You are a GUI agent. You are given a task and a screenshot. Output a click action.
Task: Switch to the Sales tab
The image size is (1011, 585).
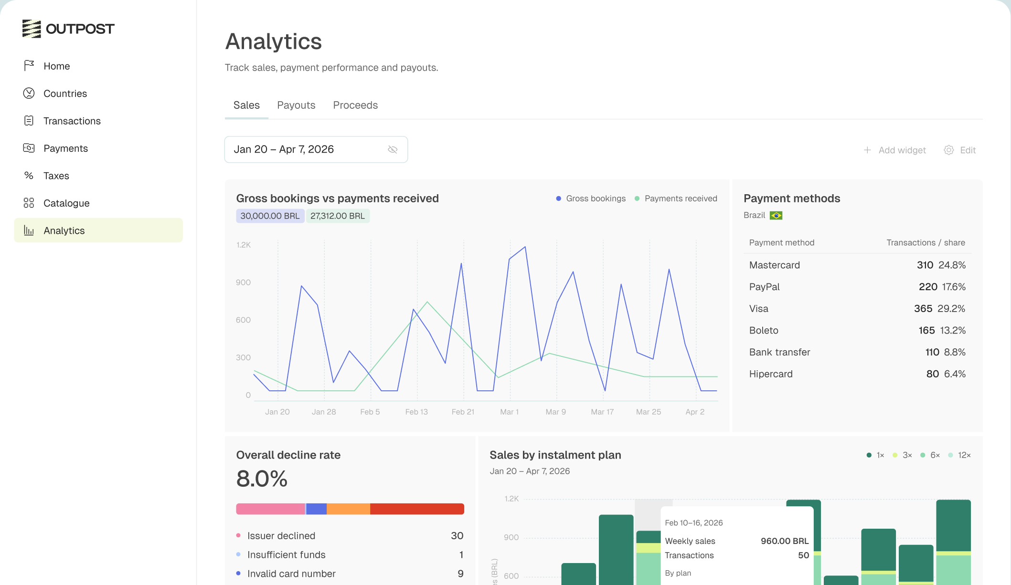(x=246, y=105)
